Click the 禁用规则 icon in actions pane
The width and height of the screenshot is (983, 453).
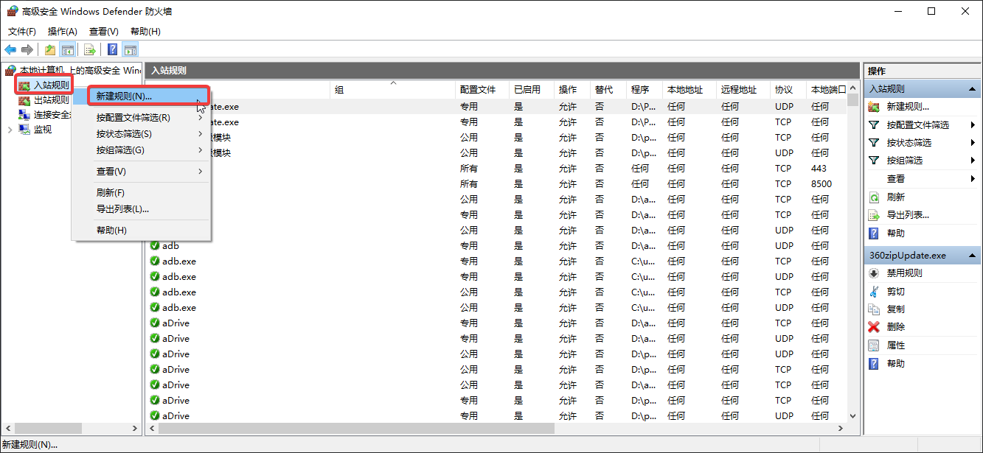pyautogui.click(x=874, y=273)
